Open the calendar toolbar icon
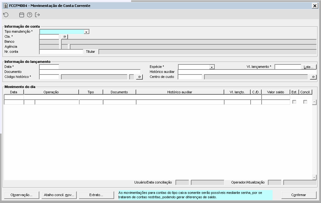 [21, 15]
